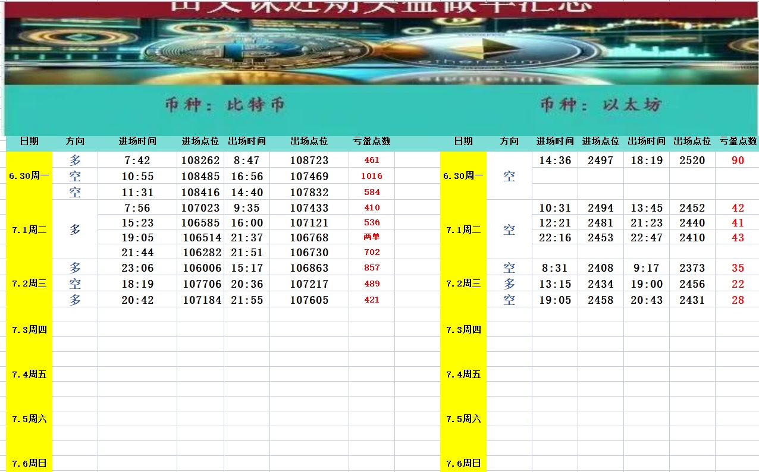Click the red title banner at the top

(x=379, y=7)
